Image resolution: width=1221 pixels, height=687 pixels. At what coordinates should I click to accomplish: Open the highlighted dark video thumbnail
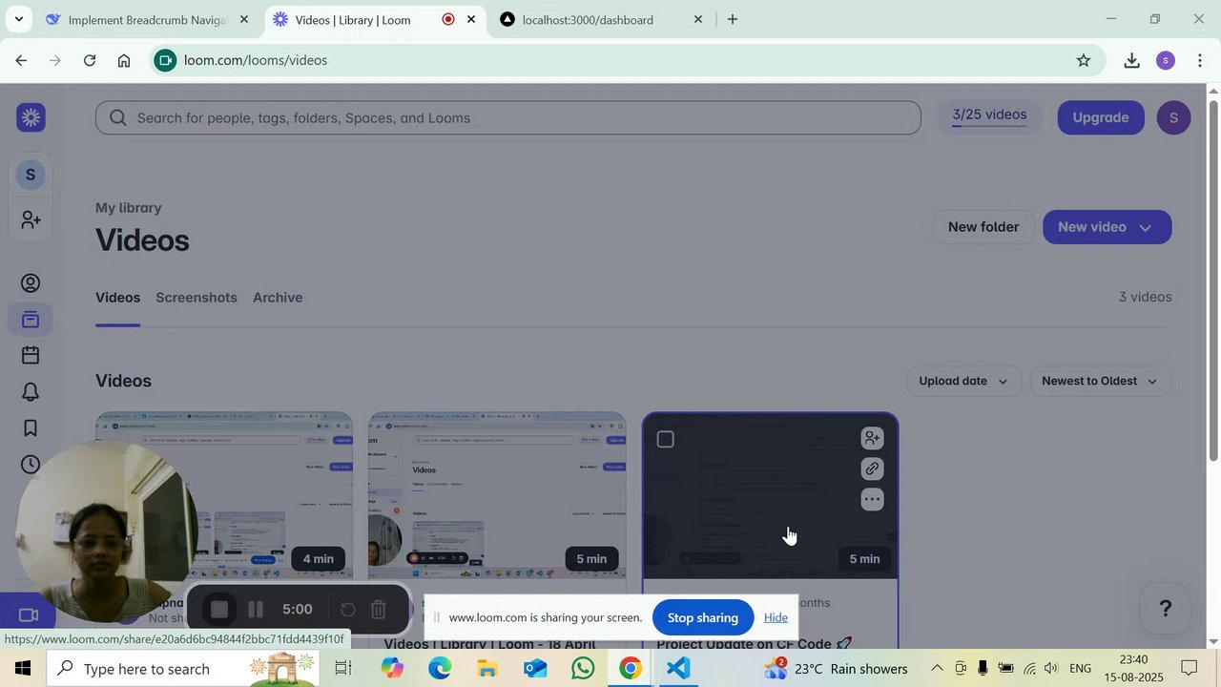770,496
